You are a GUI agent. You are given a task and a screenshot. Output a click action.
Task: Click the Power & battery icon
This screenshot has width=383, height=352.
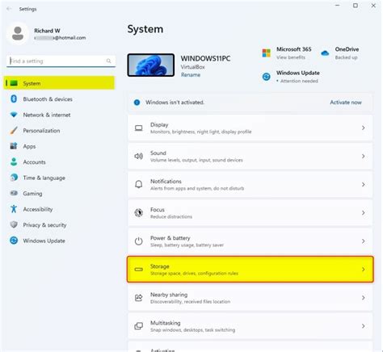[x=139, y=241]
